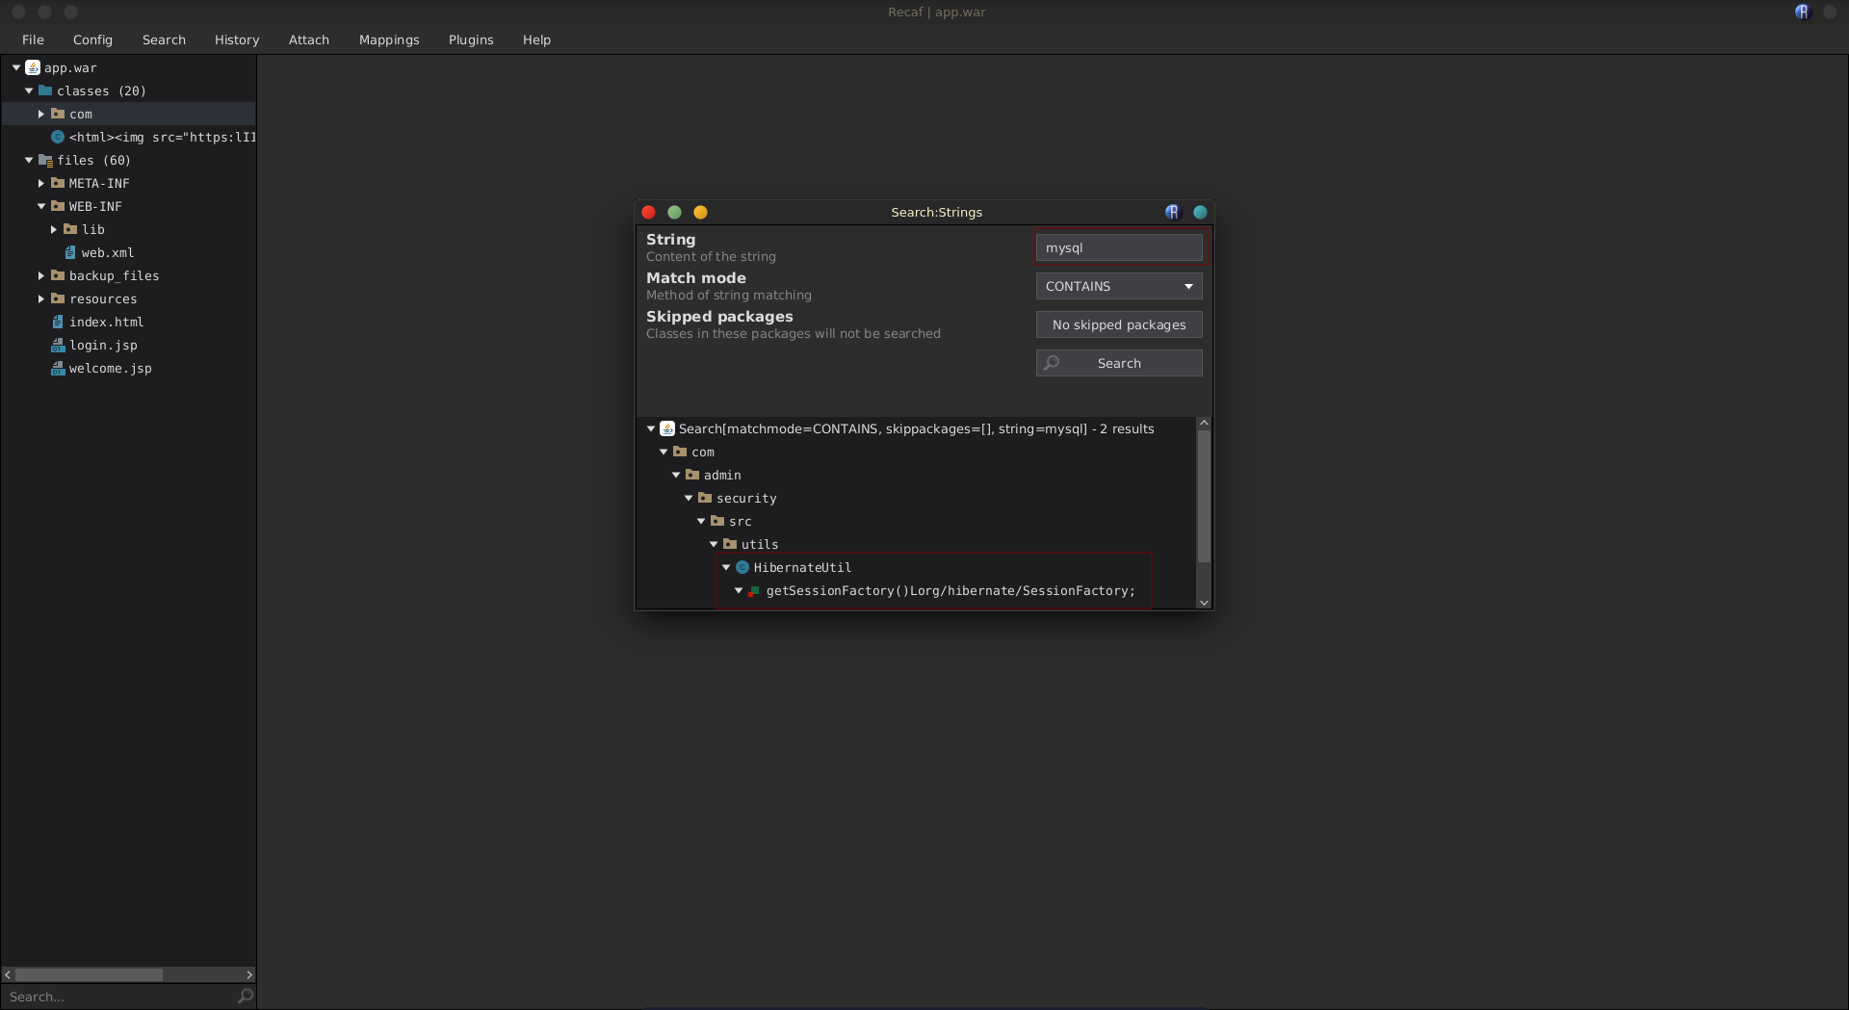Collapse the WEB-INF folder

pyautogui.click(x=41, y=206)
